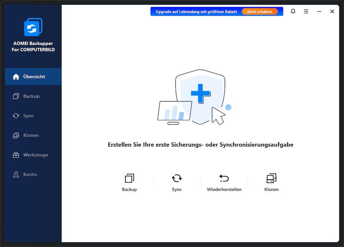Click the 'Jetzt erhalten' upgrade button
This screenshot has height=247, width=344.
pyautogui.click(x=260, y=12)
